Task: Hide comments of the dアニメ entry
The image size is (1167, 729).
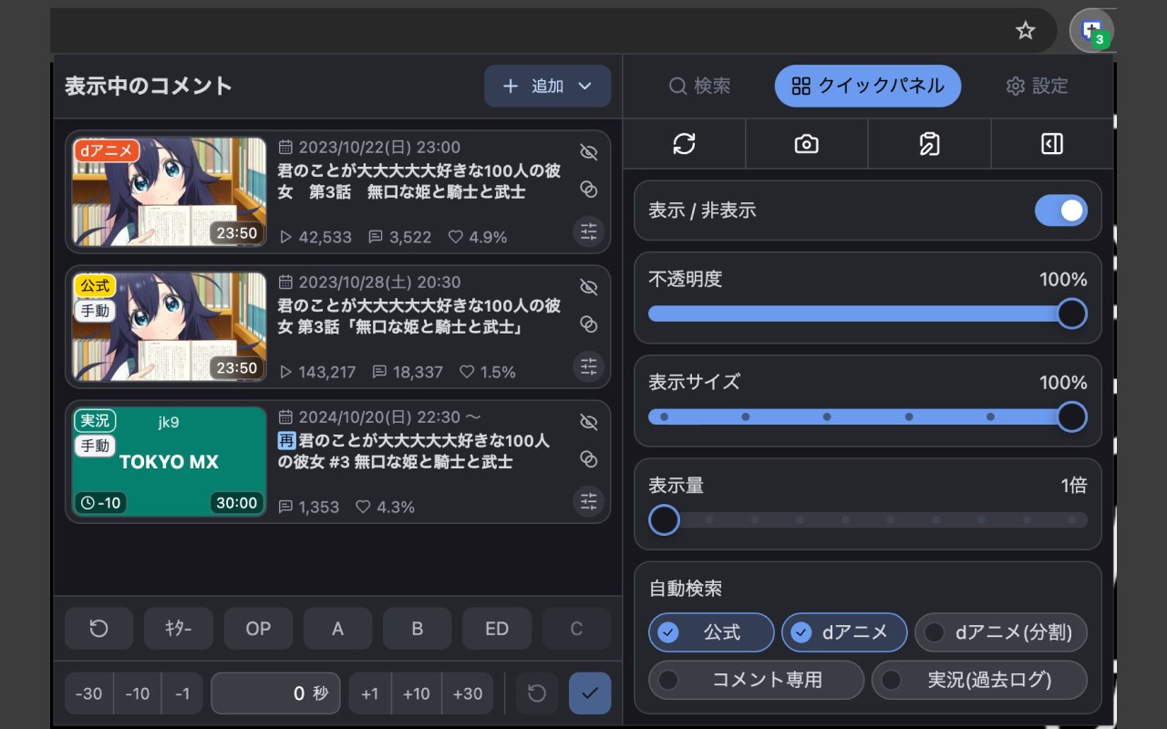Action: pyautogui.click(x=589, y=151)
